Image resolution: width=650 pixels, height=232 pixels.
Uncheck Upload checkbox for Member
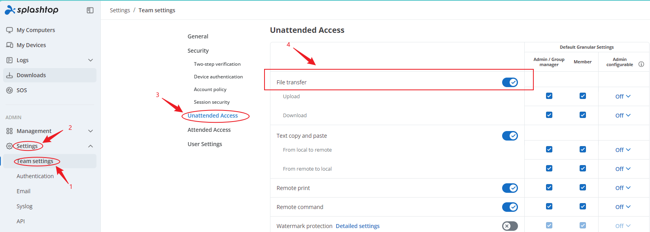[x=583, y=96]
